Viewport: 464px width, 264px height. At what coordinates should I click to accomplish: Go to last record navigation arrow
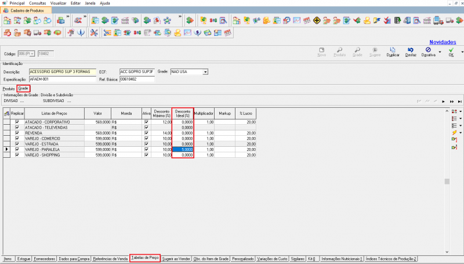pos(459,101)
